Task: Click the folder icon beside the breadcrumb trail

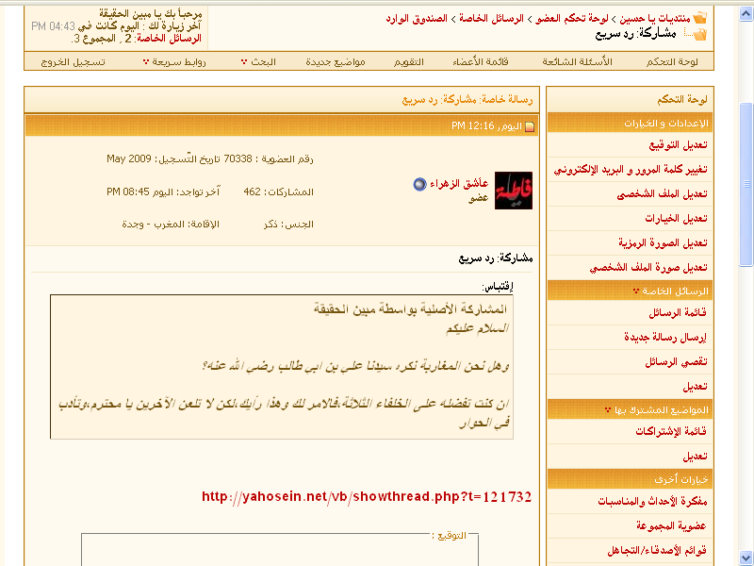Action: click(x=700, y=18)
